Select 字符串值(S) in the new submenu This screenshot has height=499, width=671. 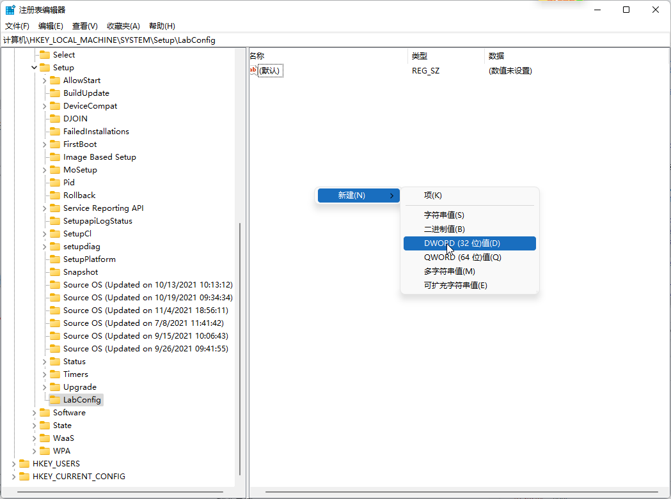coord(444,215)
